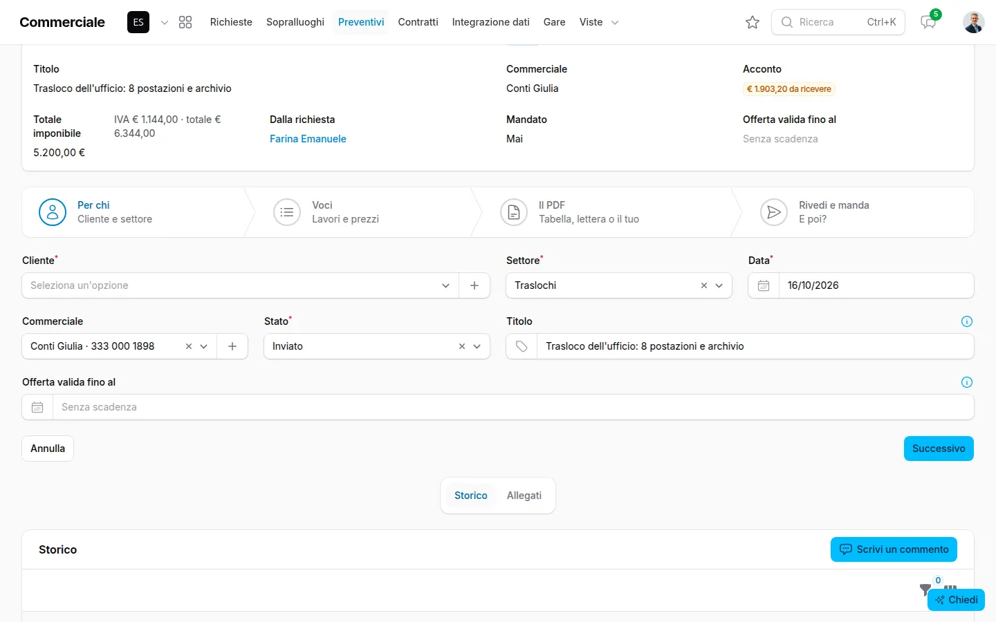Add a new client with plus icon
996x622 pixels.
coord(474,285)
